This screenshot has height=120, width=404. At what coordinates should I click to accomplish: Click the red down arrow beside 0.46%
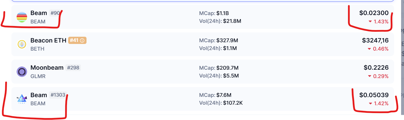coord(370,49)
